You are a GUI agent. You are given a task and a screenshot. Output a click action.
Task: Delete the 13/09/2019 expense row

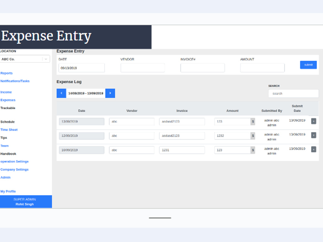[314, 121]
